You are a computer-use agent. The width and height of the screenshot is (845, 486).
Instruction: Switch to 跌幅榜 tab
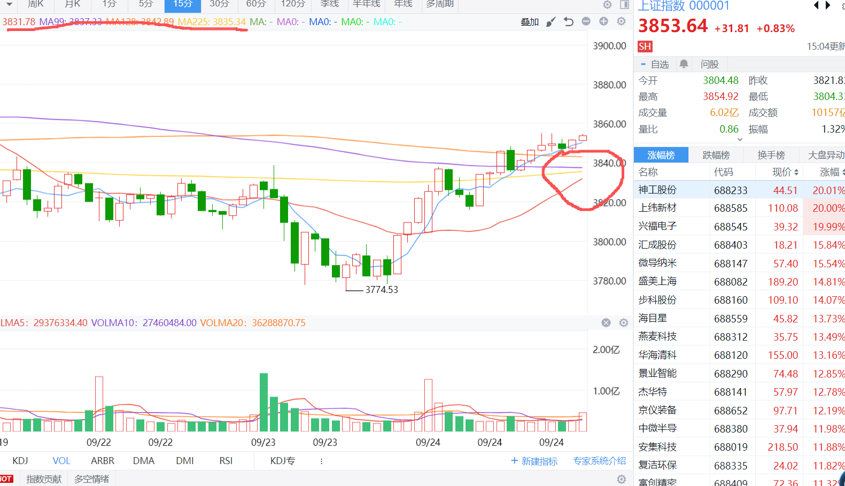click(716, 155)
